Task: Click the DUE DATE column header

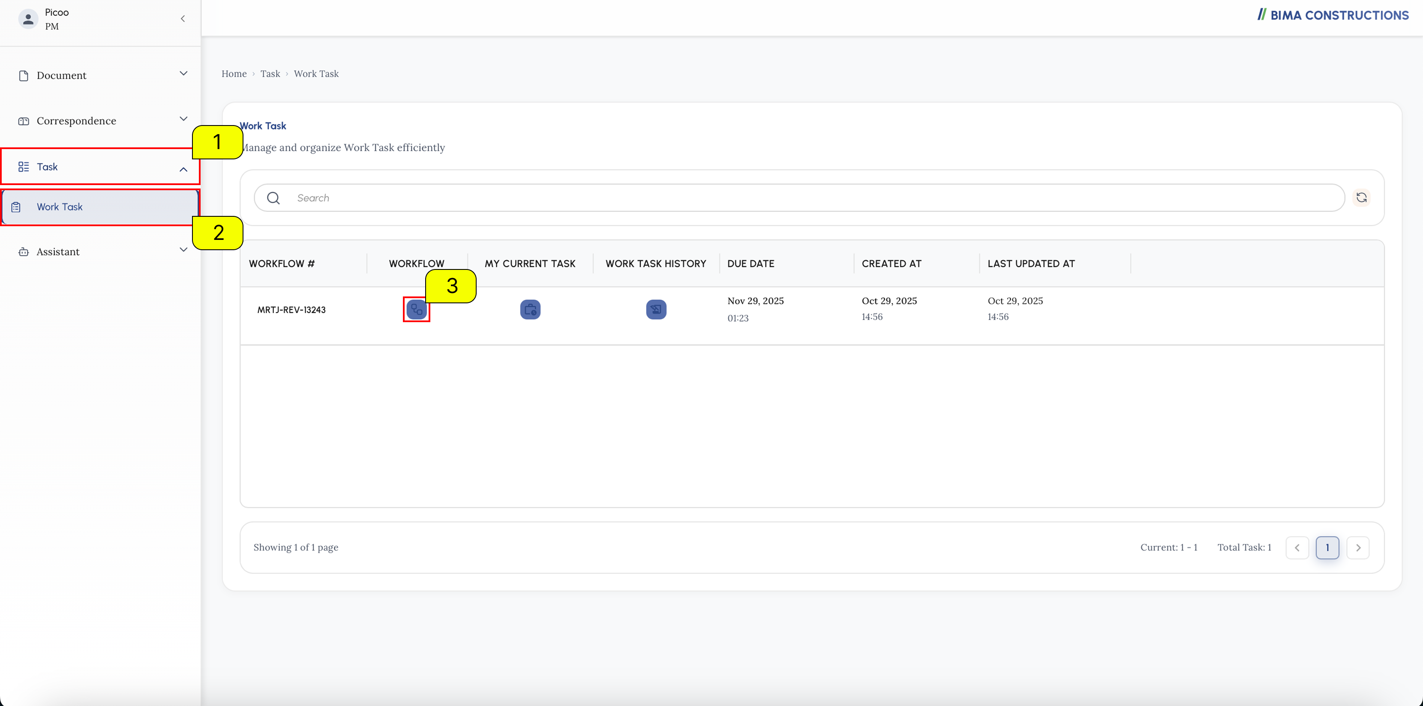Action: (x=751, y=263)
